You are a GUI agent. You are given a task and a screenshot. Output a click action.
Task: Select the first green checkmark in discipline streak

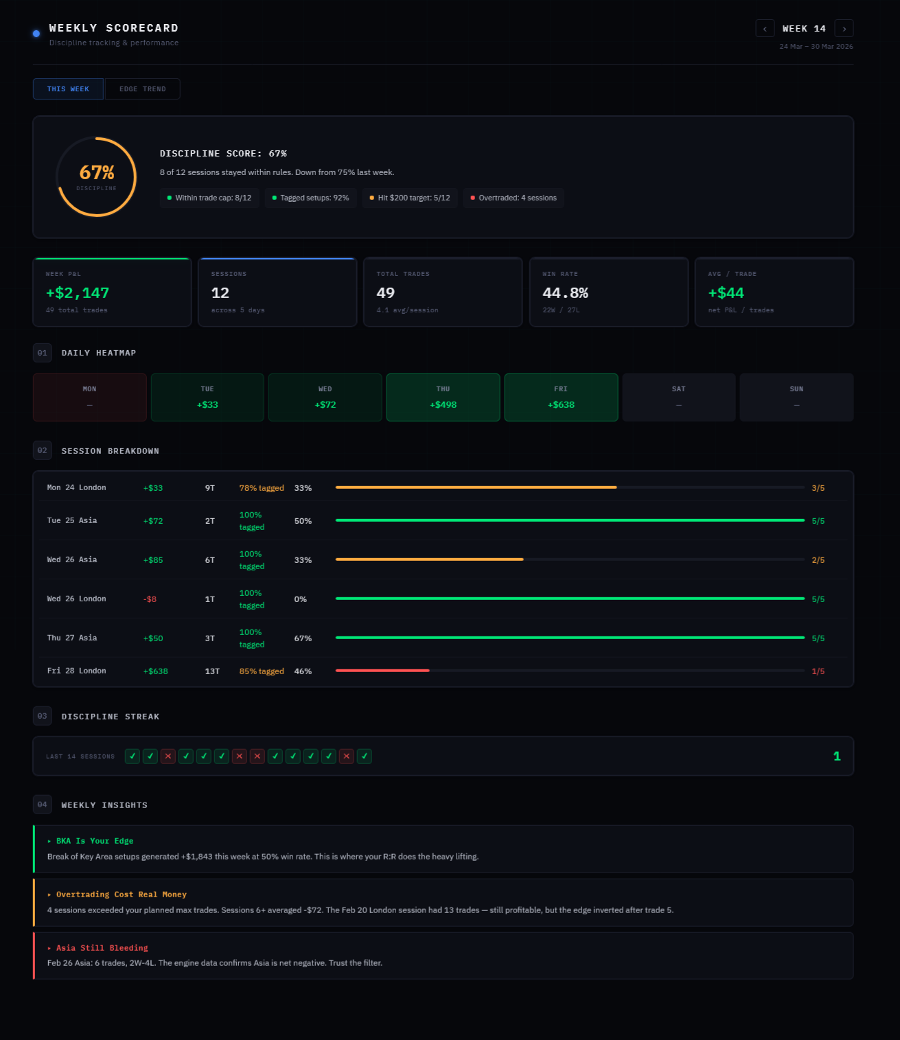tap(132, 756)
